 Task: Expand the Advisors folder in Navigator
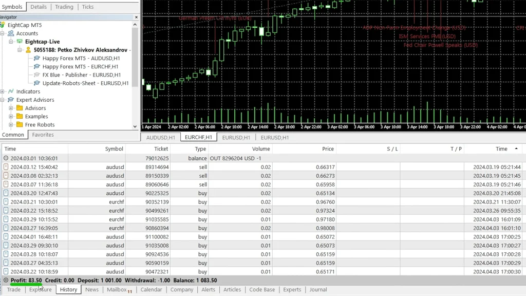point(11,108)
